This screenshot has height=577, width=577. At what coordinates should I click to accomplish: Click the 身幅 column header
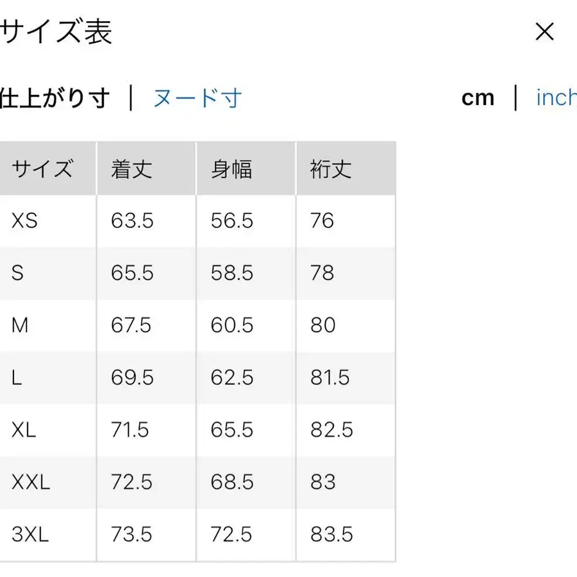coord(231,168)
